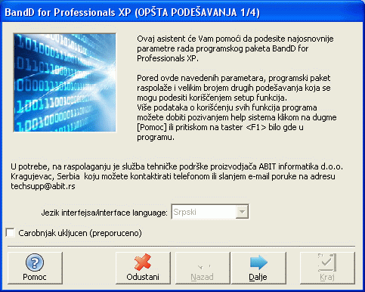Click the disabled Kraj finish button
The width and height of the screenshot is (365, 292).
tap(327, 268)
